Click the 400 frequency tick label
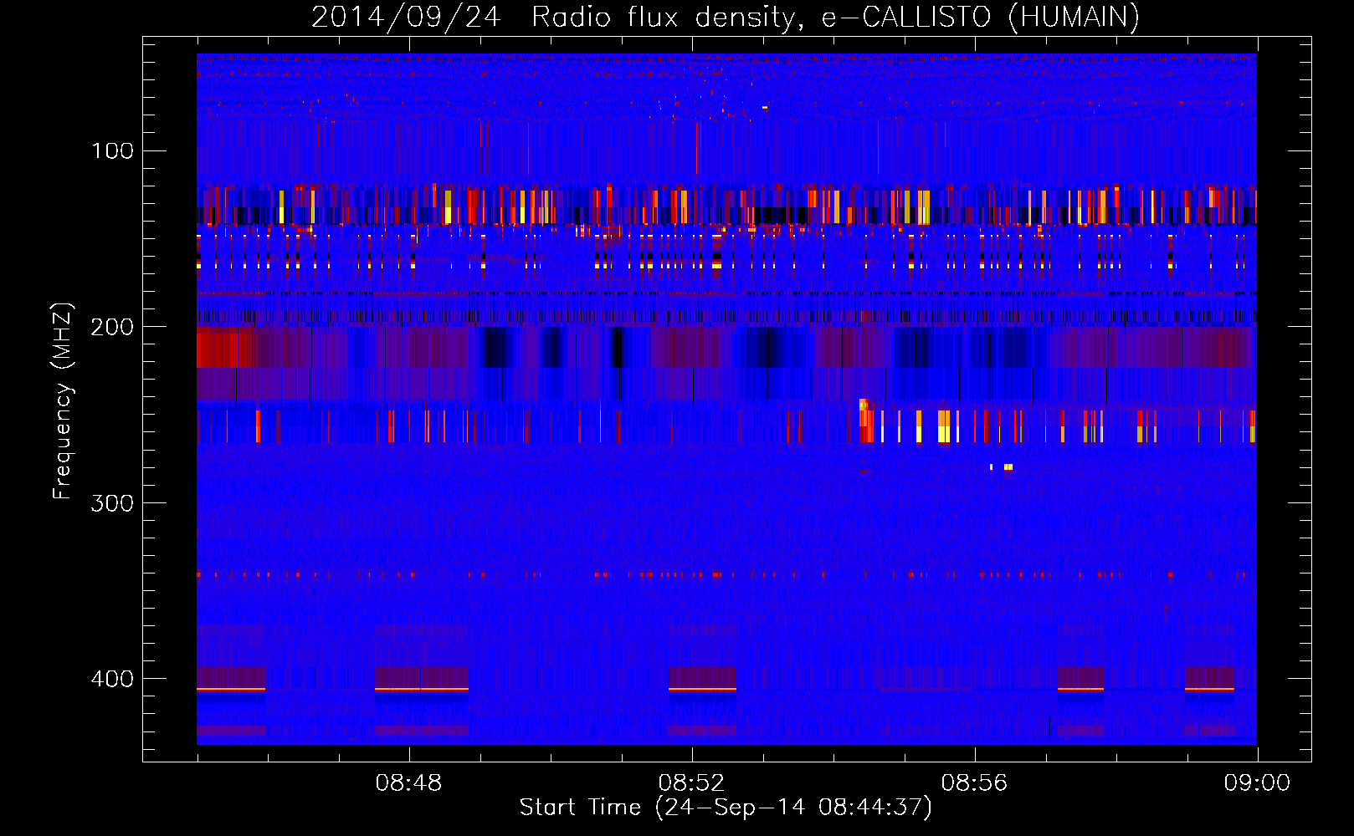This screenshot has width=1354, height=836. click(112, 679)
